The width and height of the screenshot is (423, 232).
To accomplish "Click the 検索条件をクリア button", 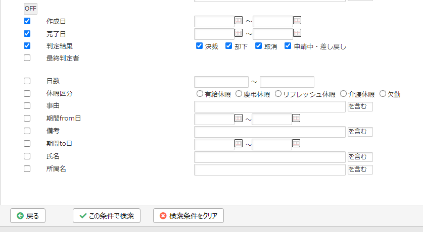I will tap(189, 215).
